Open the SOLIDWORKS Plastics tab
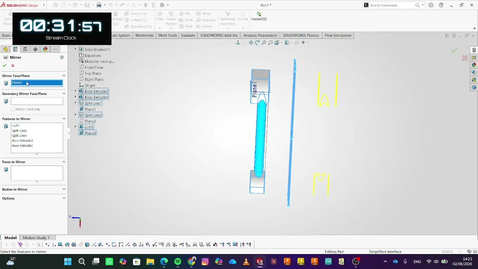 (301, 35)
